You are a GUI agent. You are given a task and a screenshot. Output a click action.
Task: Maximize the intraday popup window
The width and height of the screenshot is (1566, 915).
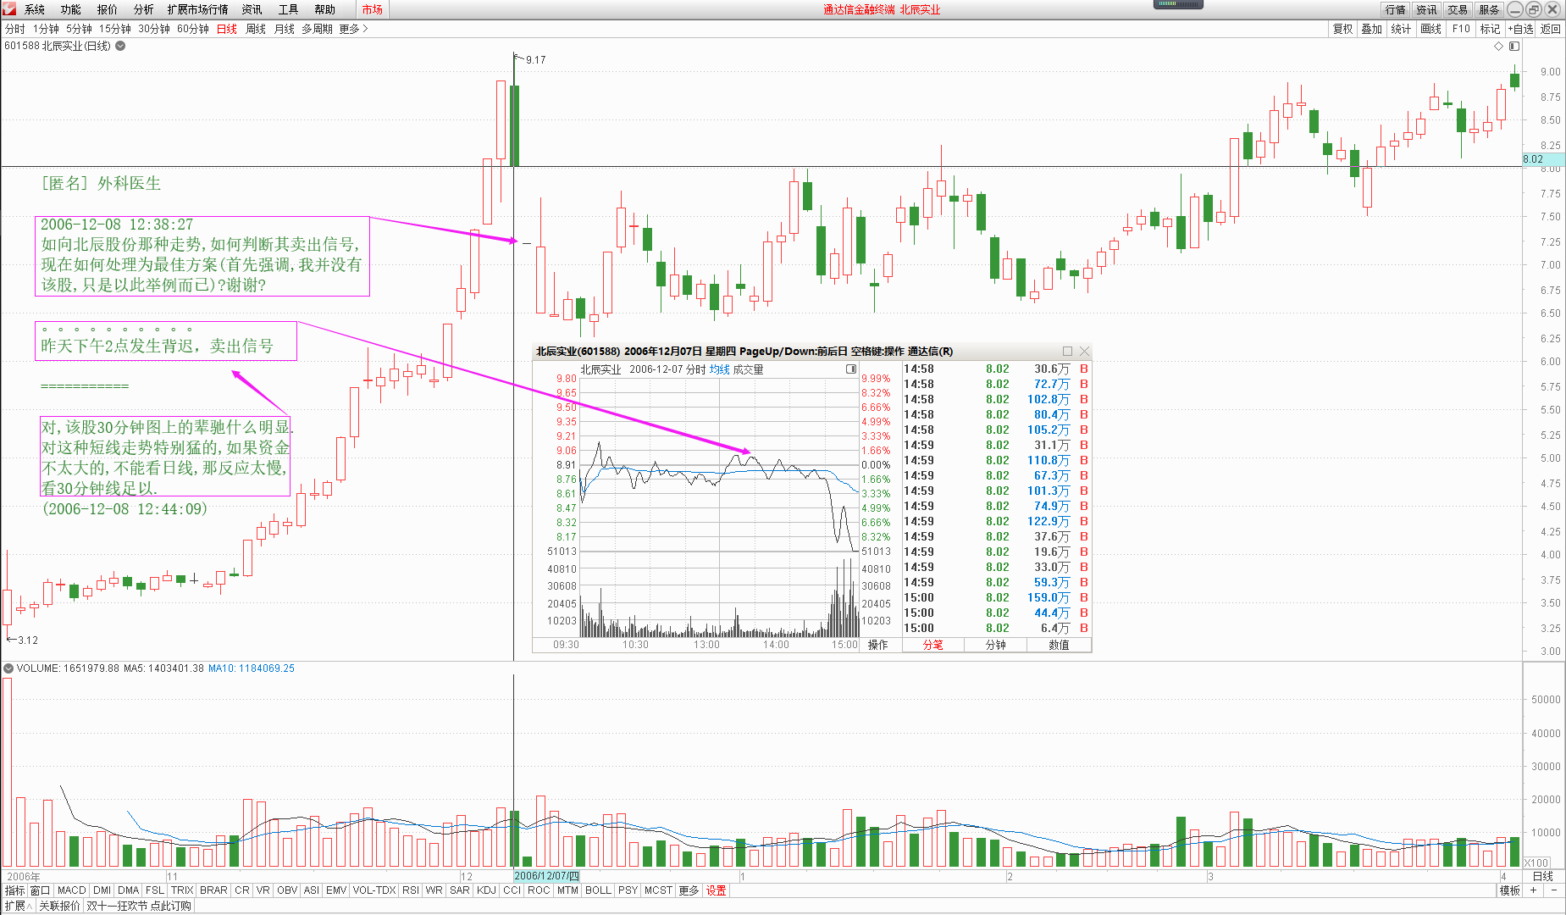point(1067,352)
